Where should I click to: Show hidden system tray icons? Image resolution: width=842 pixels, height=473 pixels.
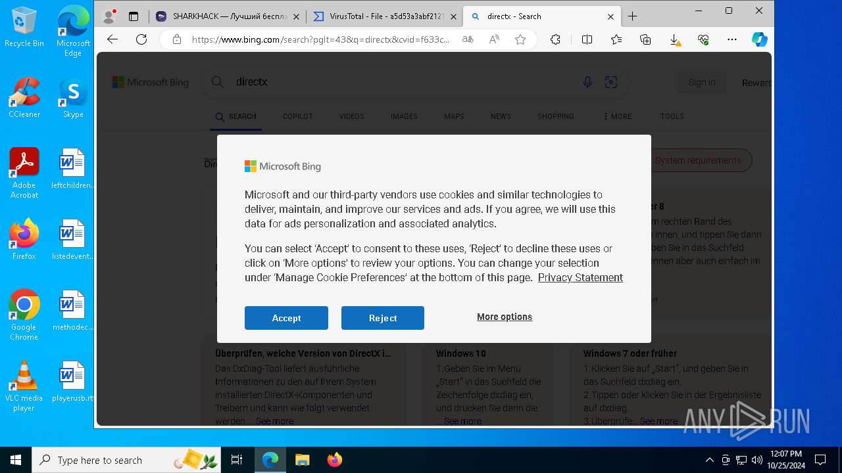pyautogui.click(x=709, y=460)
